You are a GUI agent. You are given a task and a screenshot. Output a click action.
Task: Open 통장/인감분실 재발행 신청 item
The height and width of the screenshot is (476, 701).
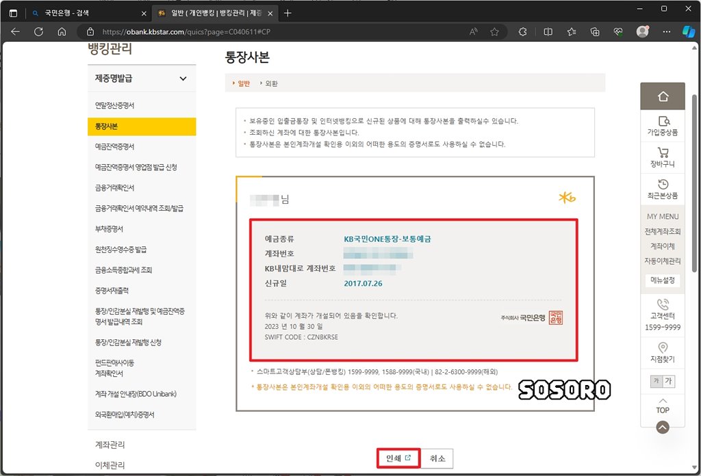coord(128,342)
